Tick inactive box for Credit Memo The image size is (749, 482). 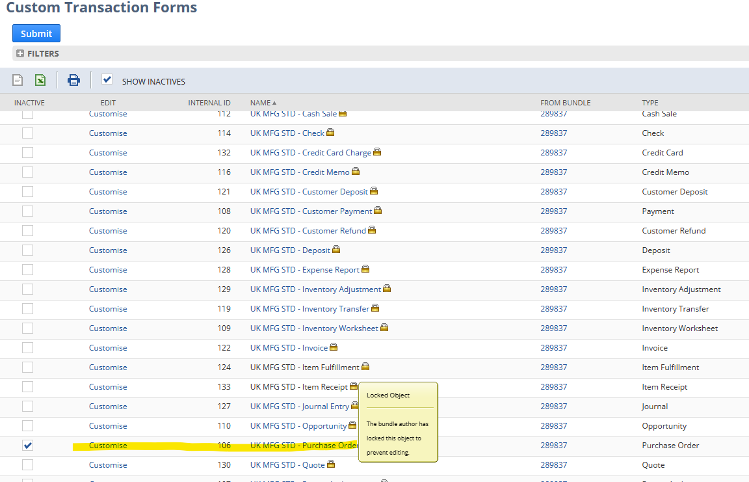28,172
